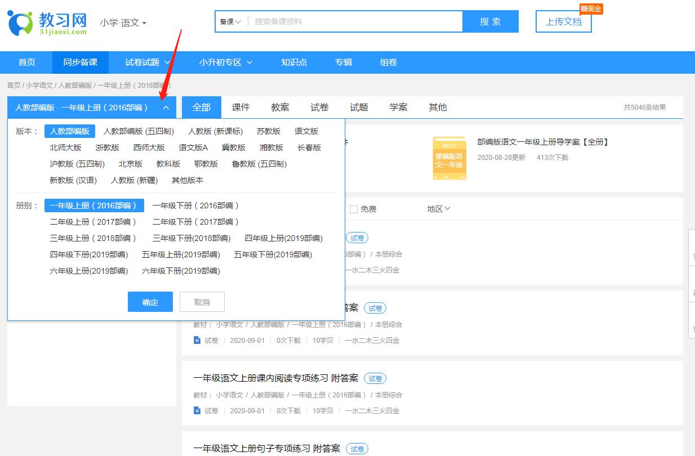
Task: Switch to the 教案 tab
Action: 280,107
